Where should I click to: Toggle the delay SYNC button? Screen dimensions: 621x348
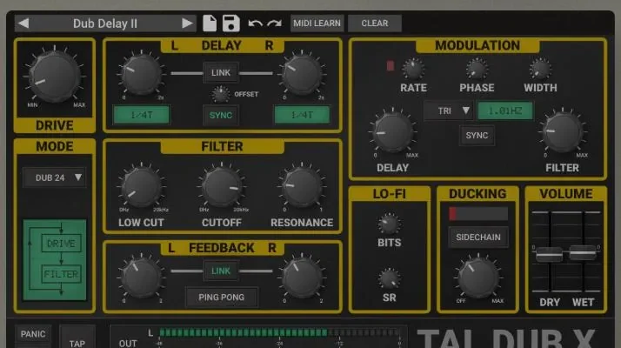click(221, 114)
